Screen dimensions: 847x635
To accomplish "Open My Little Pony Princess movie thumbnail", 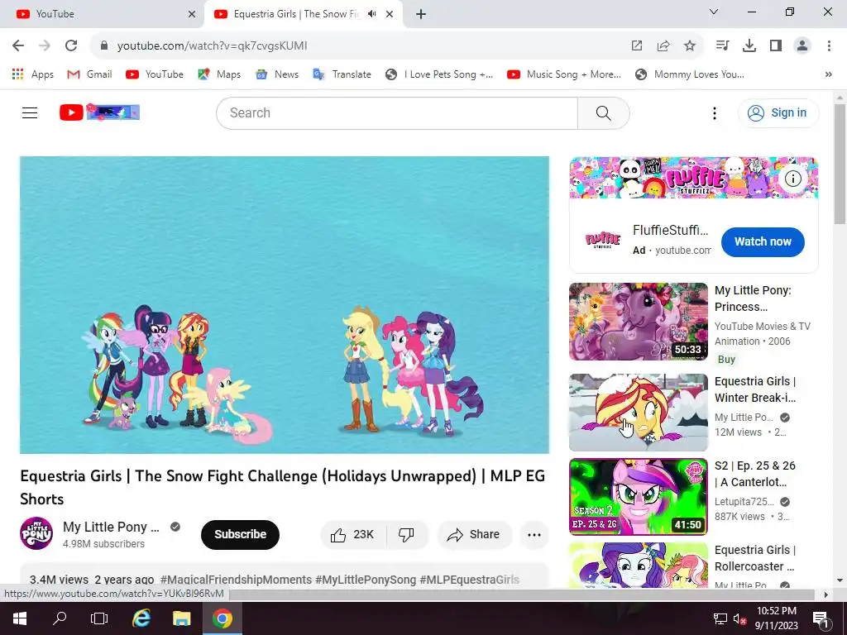I will [x=638, y=322].
